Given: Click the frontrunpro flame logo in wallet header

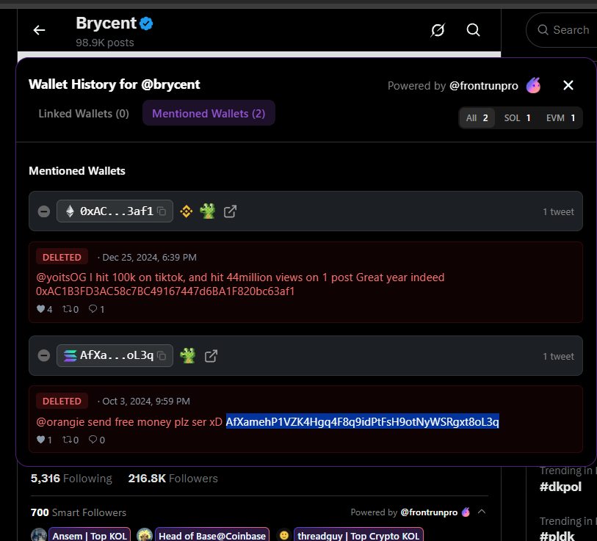Looking at the screenshot, I should point(533,85).
